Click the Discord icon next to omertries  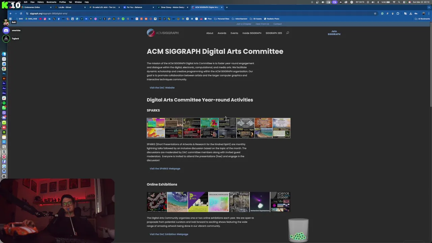(x=6, y=30)
